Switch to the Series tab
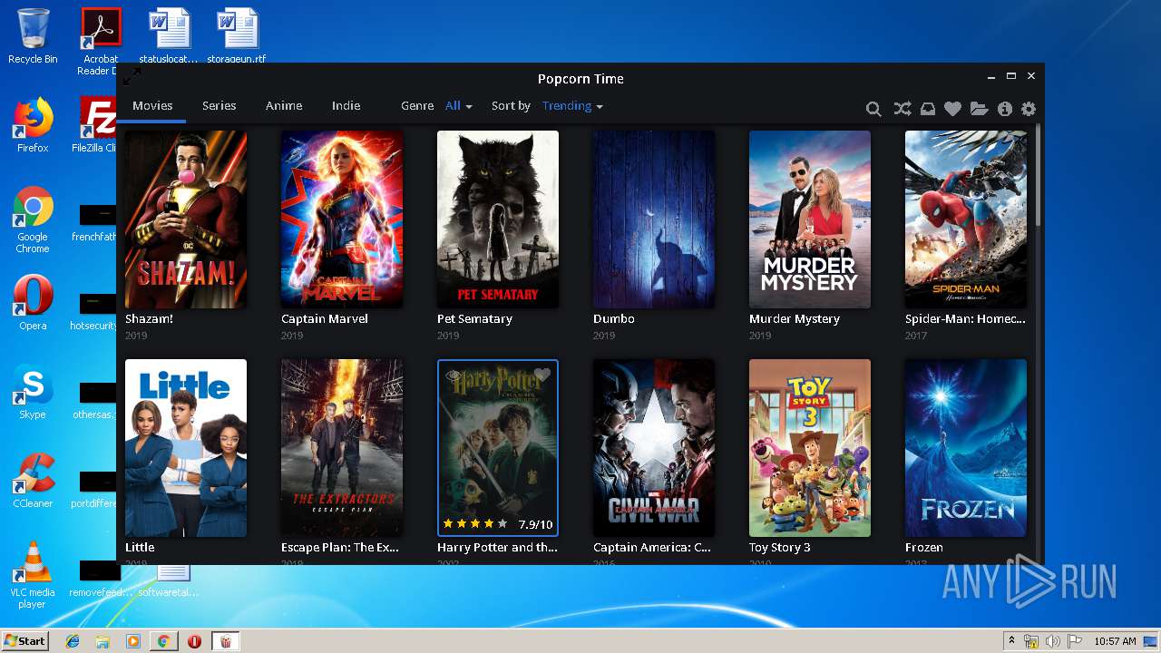Screen dimensions: 1161x653 (x=219, y=106)
